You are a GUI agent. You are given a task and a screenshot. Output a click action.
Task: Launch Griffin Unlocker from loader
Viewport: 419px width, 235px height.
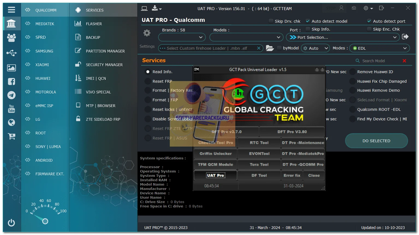(x=215, y=153)
